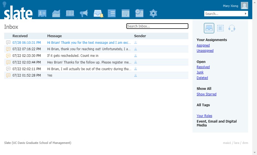Click the 07/22 02:02:11 PM timestamp
This screenshot has width=257, height=155.
coord(27,69)
